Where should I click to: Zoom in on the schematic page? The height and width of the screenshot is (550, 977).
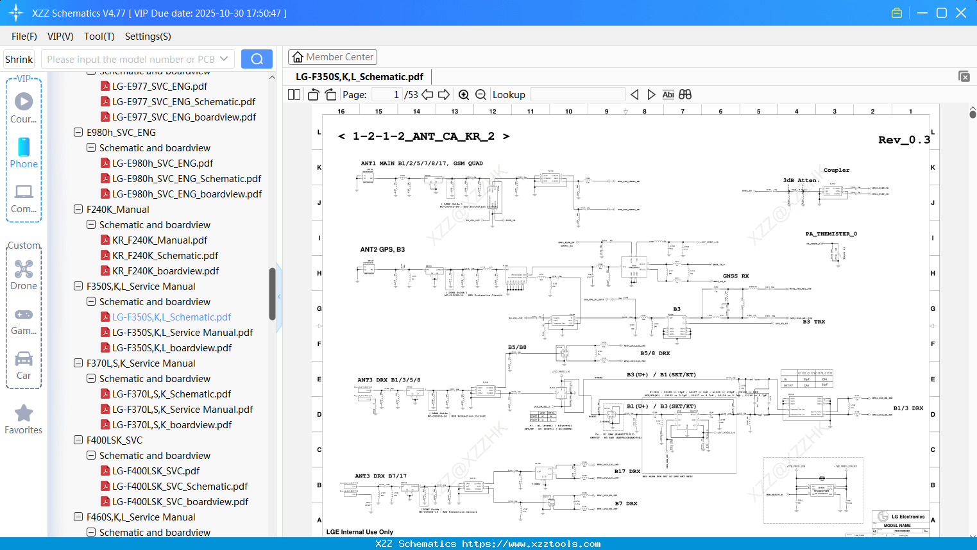pyautogui.click(x=464, y=94)
